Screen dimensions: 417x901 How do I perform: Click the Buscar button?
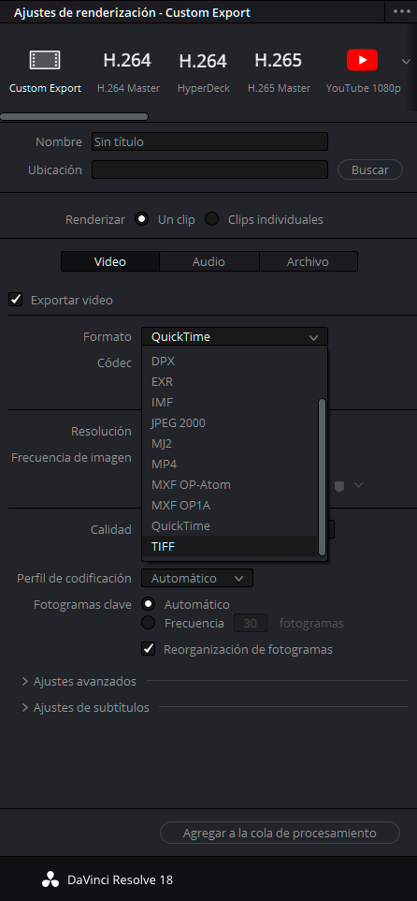[x=370, y=170]
